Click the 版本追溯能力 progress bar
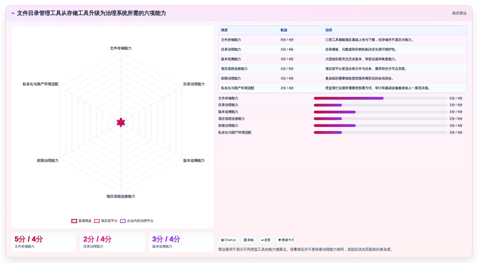This screenshot has width=478, height=263. coord(381,112)
